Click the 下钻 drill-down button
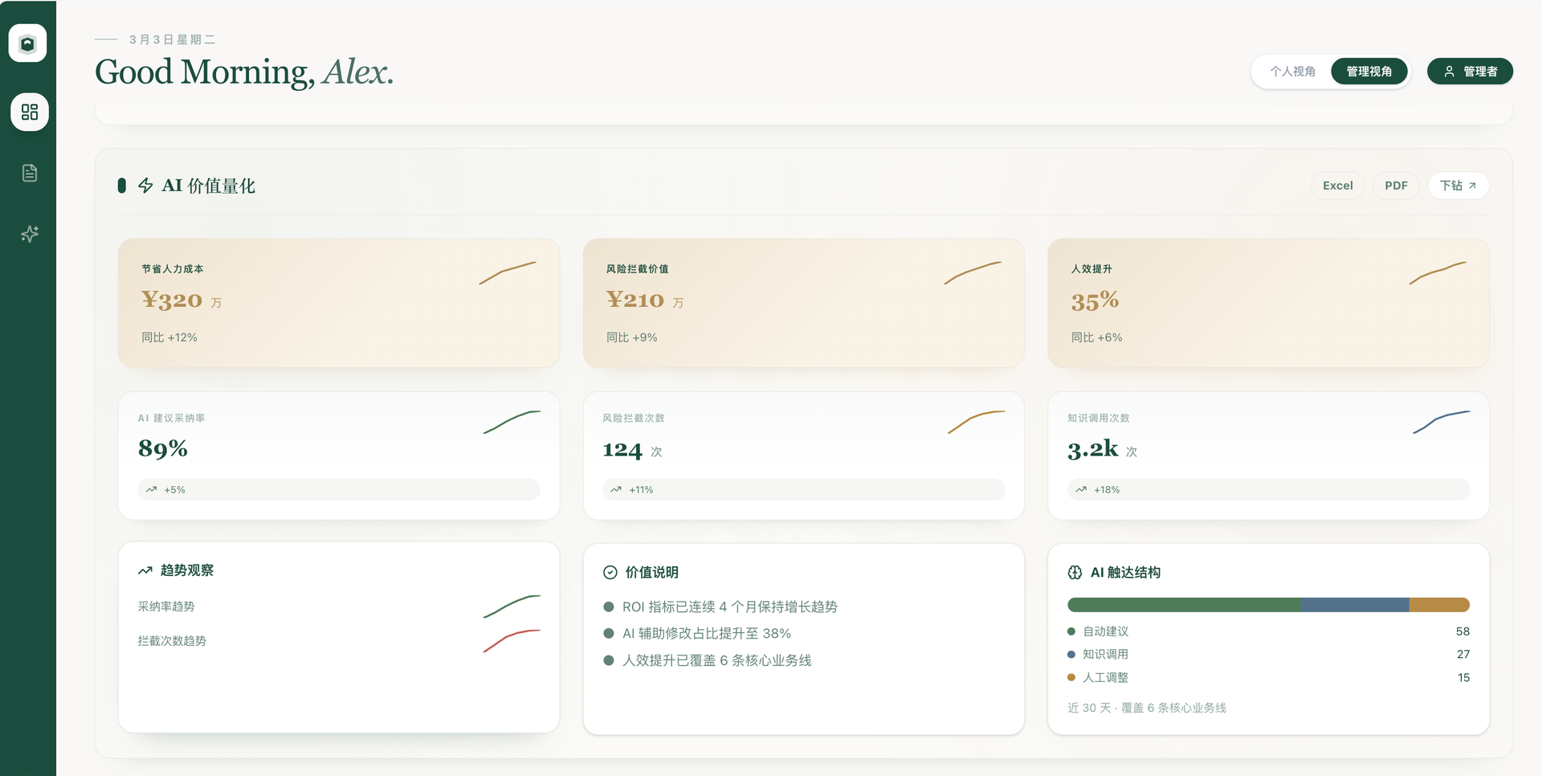1542x776 pixels. click(1458, 186)
